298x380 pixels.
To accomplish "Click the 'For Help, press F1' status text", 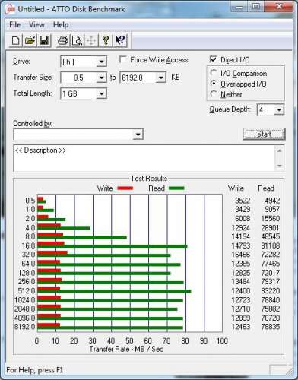I will pos(34,370).
